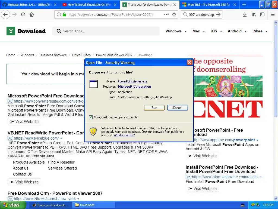Go back with the browser back arrow
Viewport: 278px width, 209px height.
tap(5, 14)
